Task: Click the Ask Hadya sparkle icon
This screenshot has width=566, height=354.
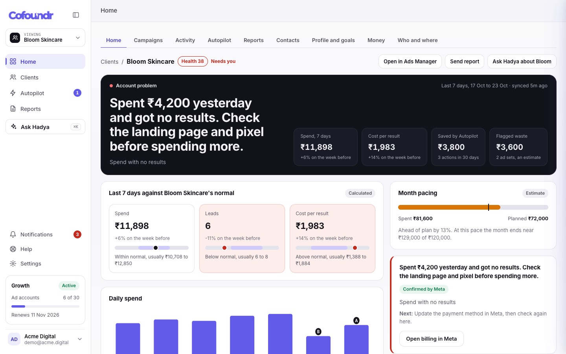Action: click(x=14, y=127)
